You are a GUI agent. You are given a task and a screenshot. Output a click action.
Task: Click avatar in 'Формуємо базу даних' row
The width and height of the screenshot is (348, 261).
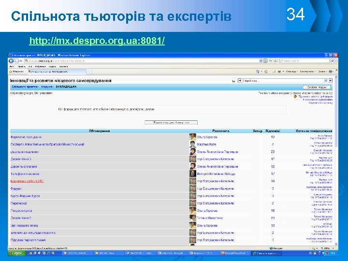pos(193,137)
